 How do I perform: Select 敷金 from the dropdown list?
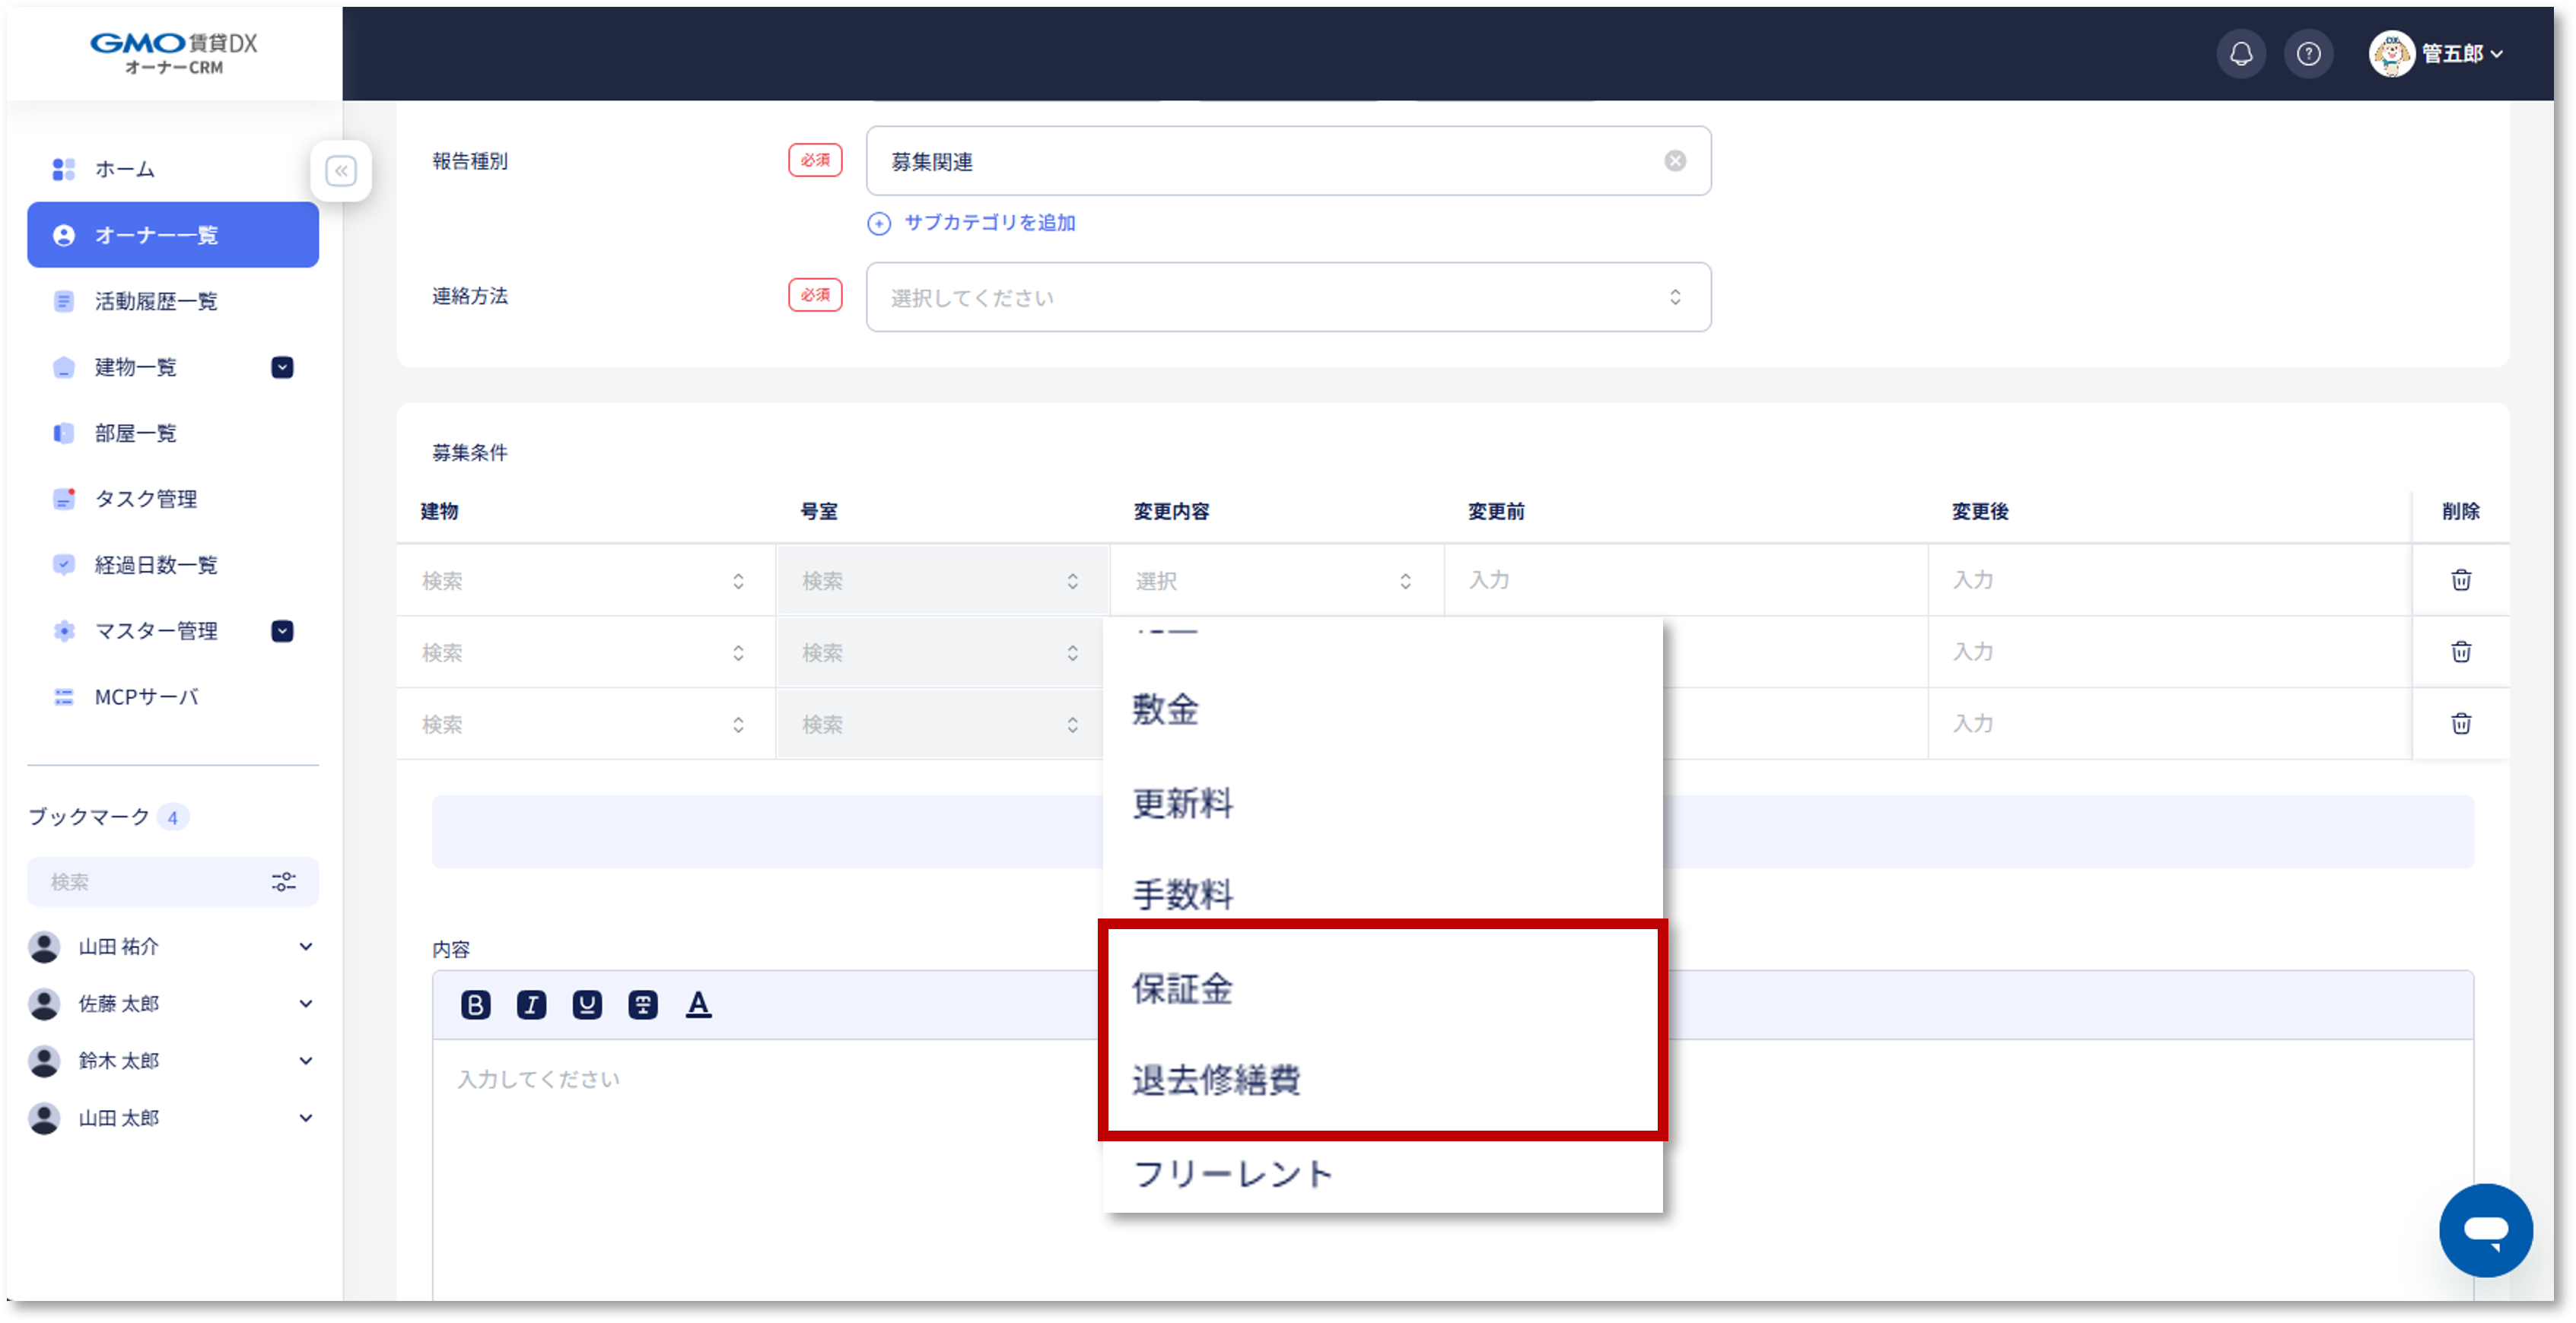click(x=1382, y=709)
